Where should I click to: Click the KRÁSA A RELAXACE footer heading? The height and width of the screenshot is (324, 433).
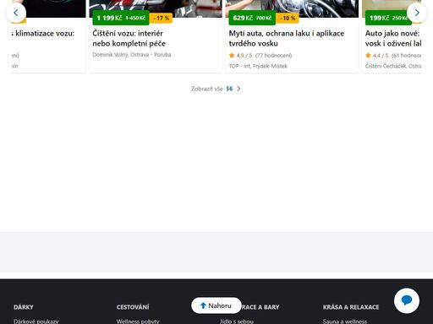pyautogui.click(x=351, y=307)
